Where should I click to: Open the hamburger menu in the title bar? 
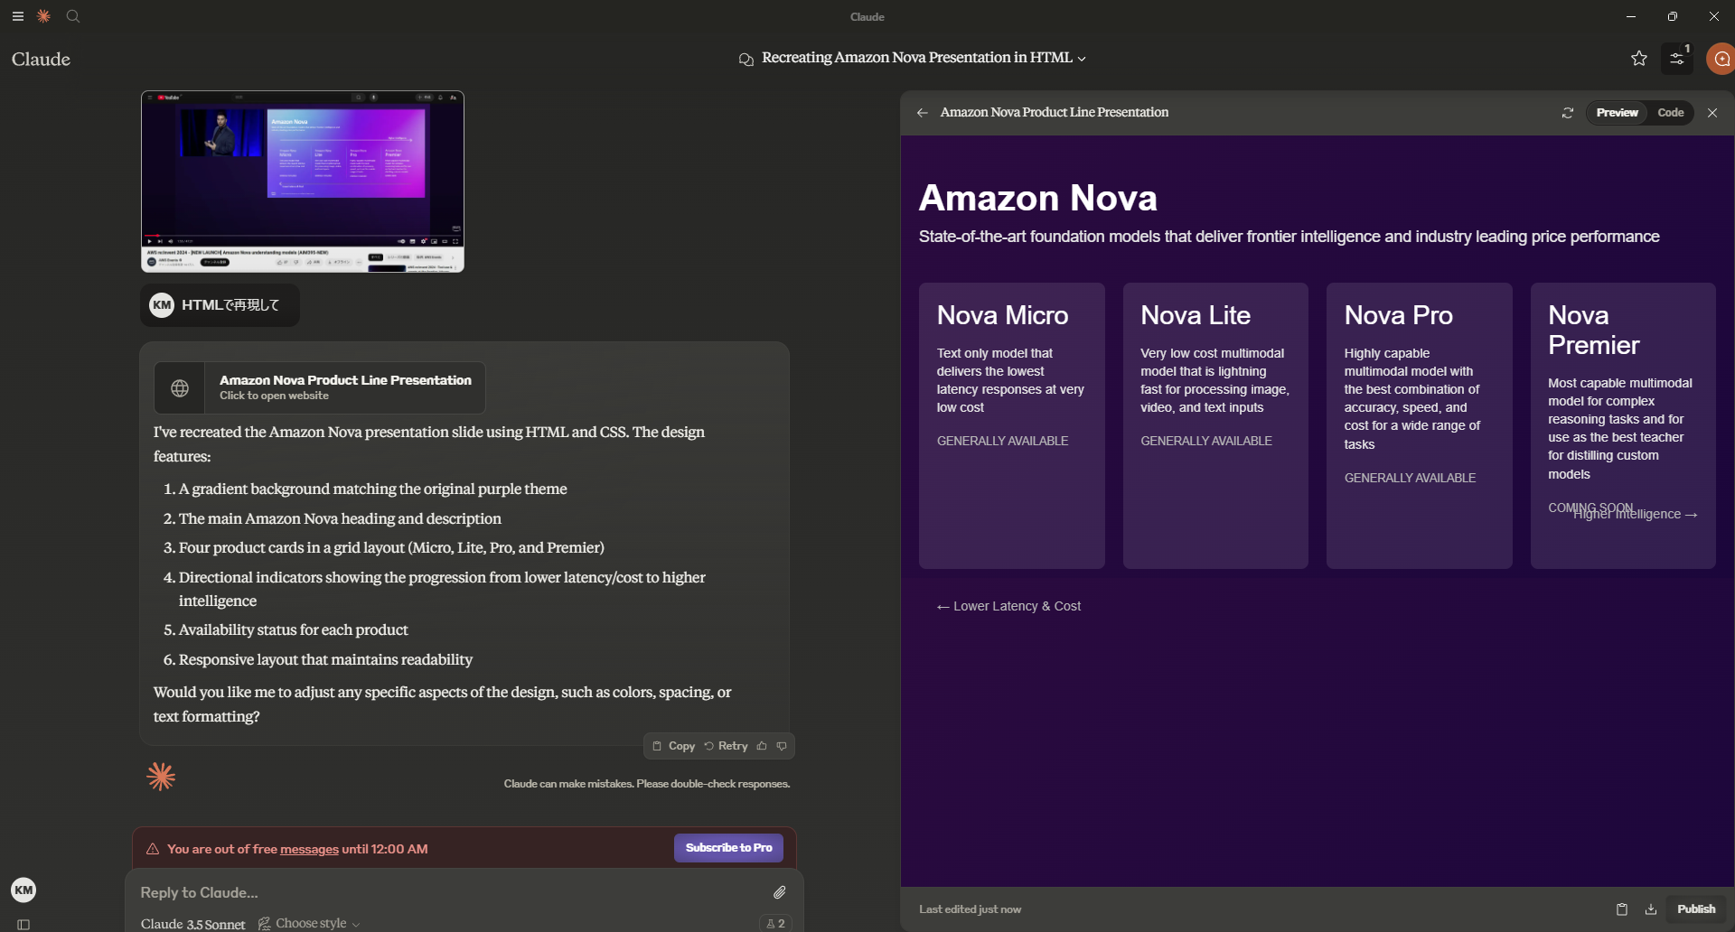pos(18,16)
